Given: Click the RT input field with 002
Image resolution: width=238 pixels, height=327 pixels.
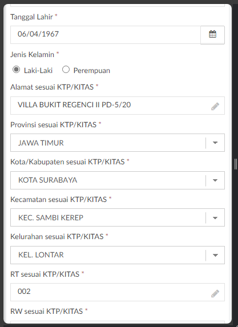Looking at the screenshot, I should tap(118, 292).
